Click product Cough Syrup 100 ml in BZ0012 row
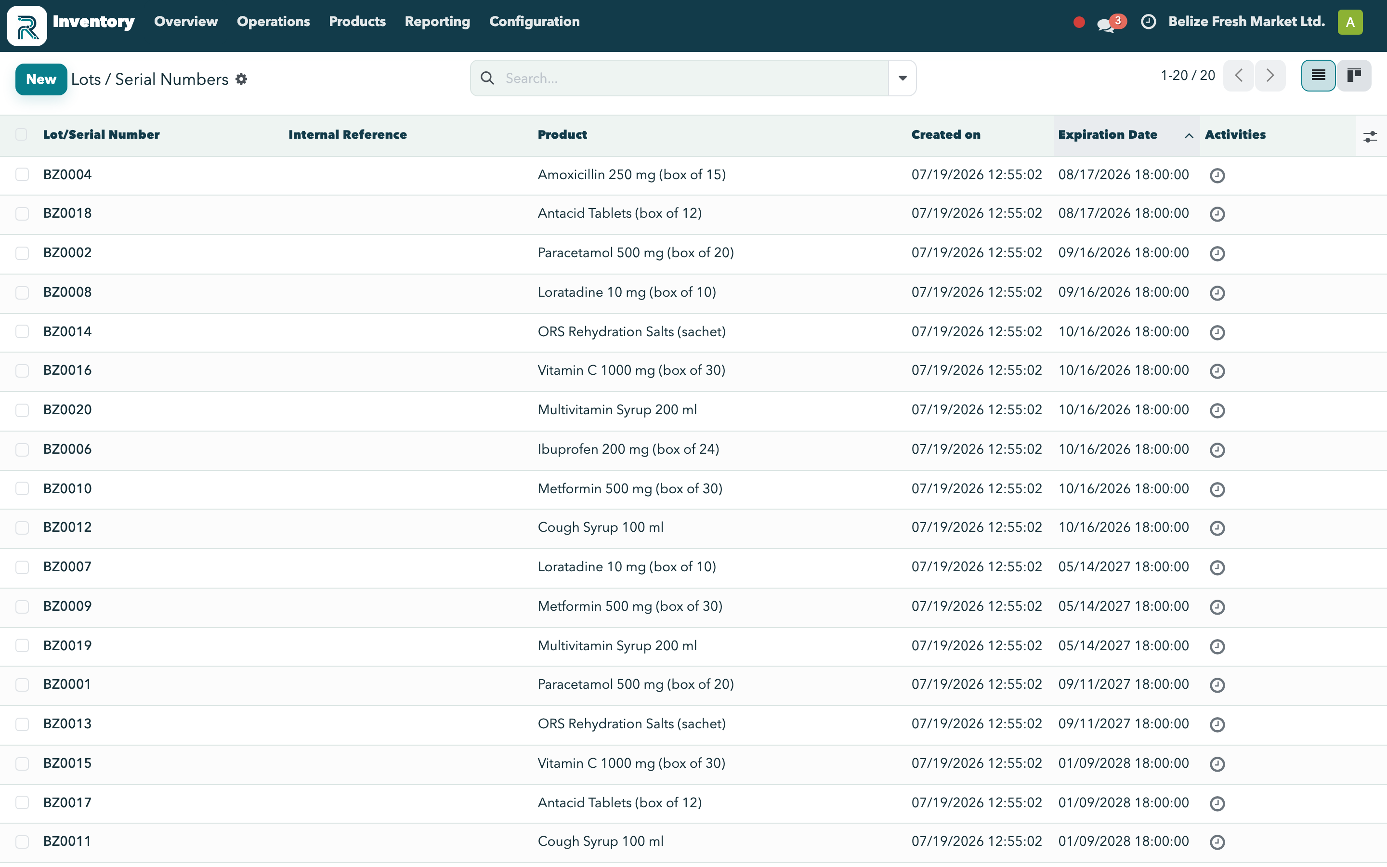Image resolution: width=1387 pixels, height=867 pixels. (x=601, y=527)
